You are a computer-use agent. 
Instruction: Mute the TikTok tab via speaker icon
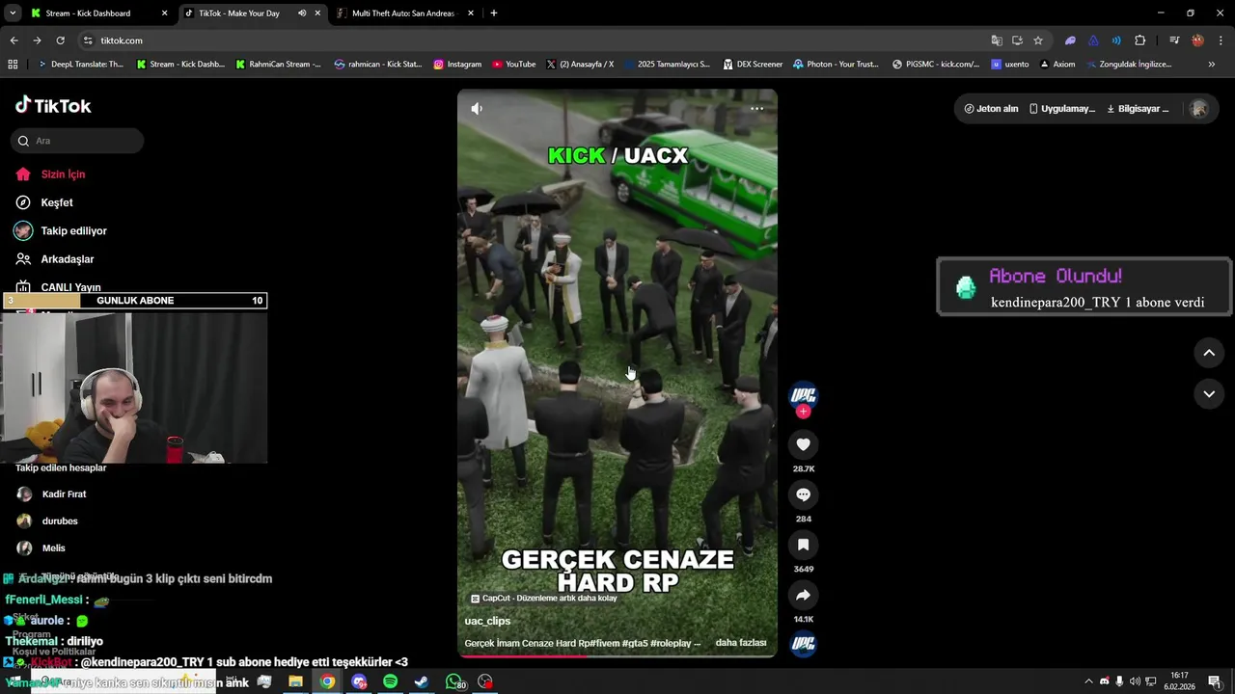(302, 13)
